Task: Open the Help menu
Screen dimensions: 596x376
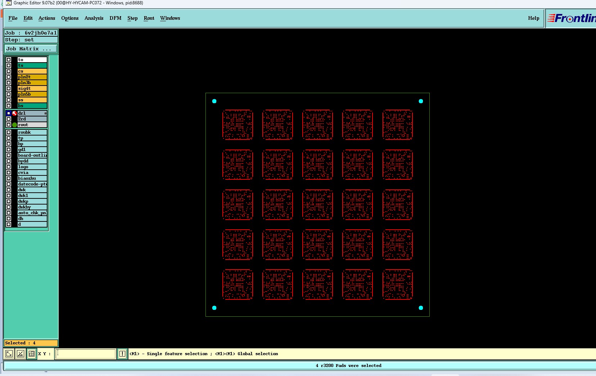Action: [x=534, y=18]
